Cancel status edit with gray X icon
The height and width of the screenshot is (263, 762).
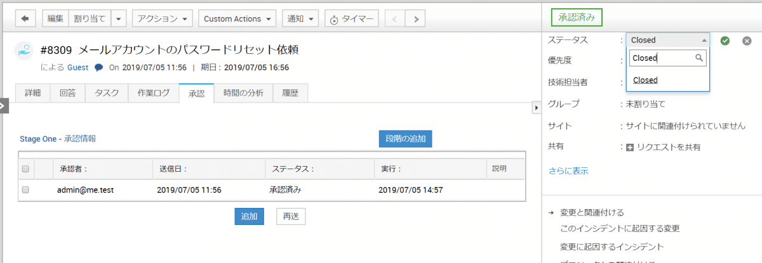(747, 41)
